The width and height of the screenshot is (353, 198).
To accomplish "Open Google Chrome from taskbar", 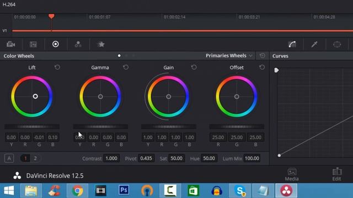I will [77, 191].
